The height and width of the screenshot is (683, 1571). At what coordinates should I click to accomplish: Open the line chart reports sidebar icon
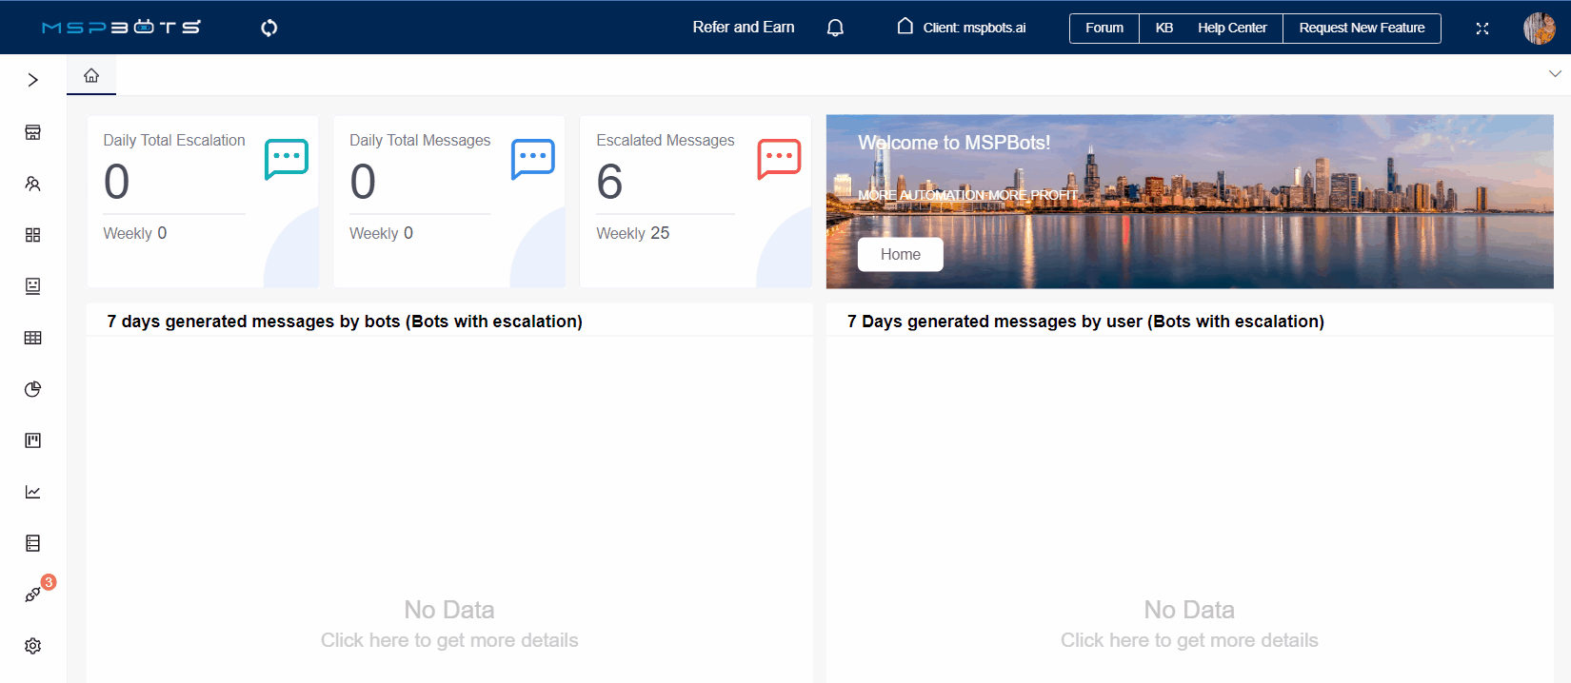pos(32,492)
